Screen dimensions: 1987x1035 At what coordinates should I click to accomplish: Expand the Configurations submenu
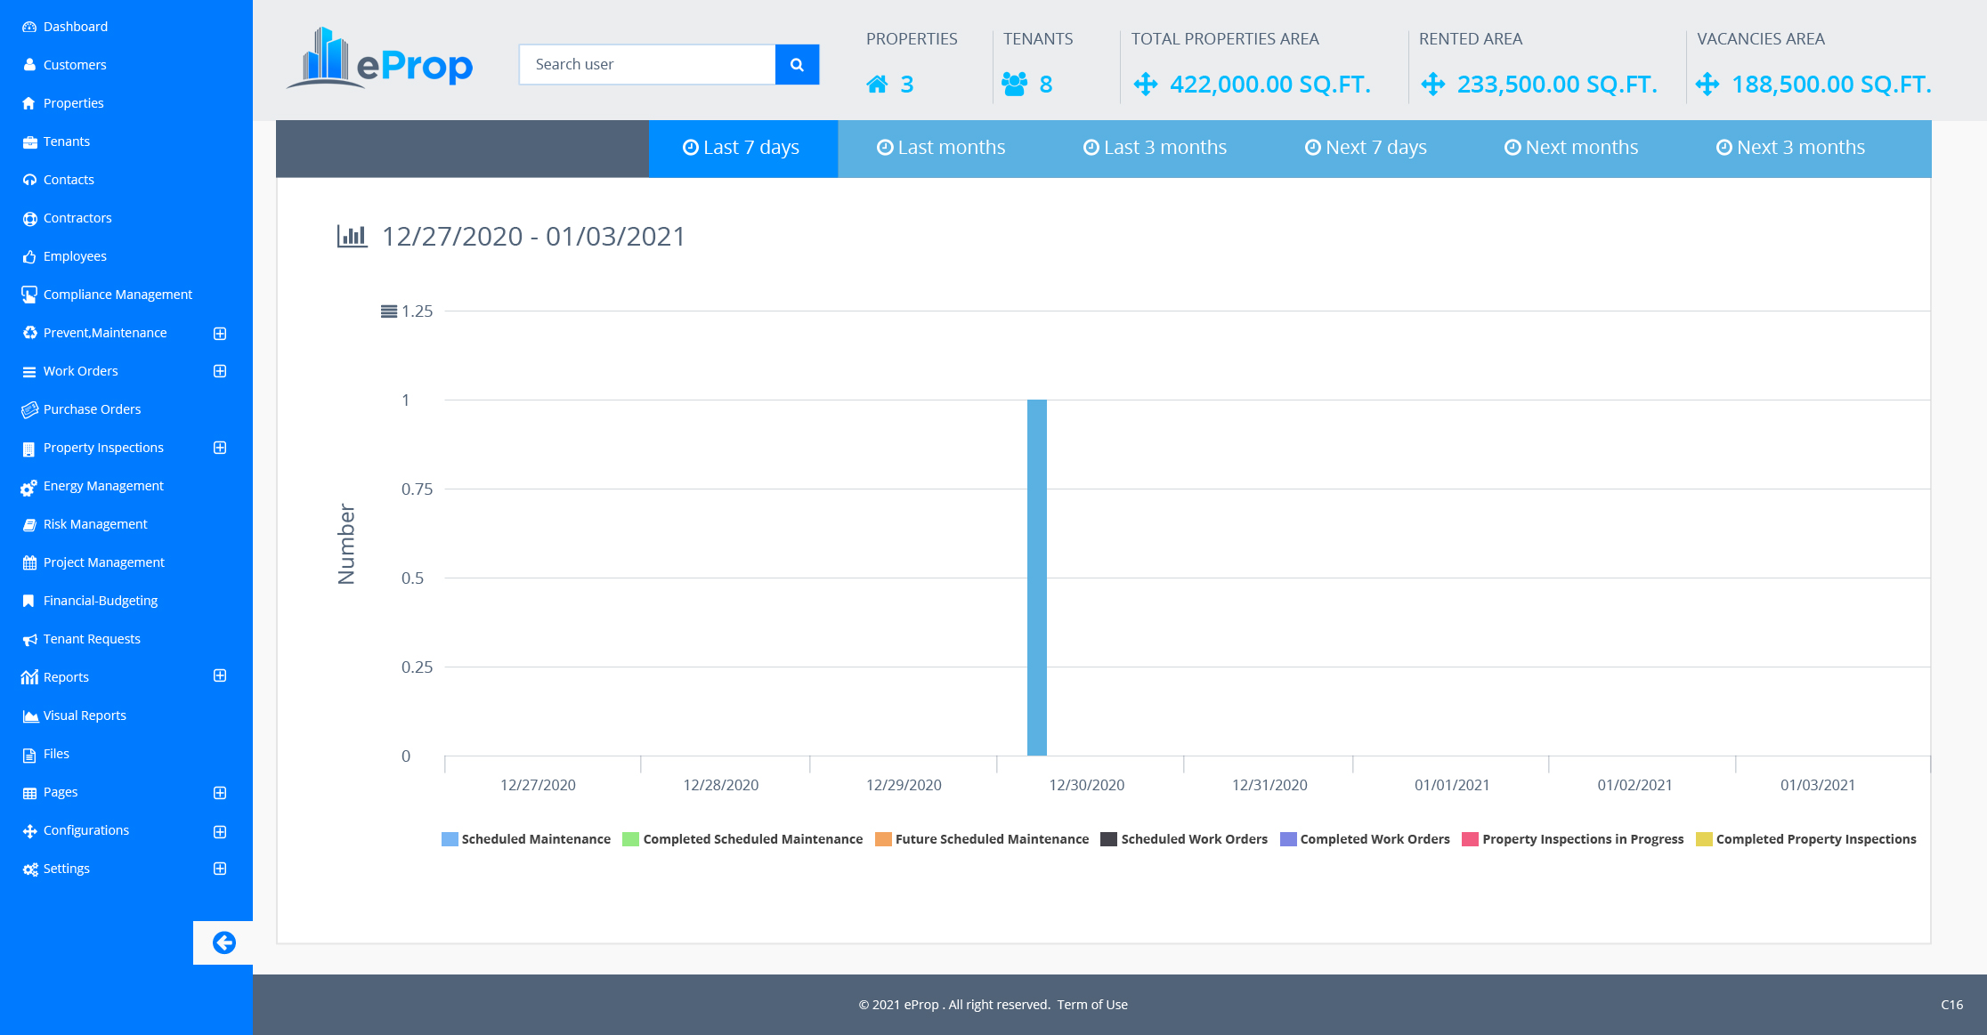click(x=220, y=831)
